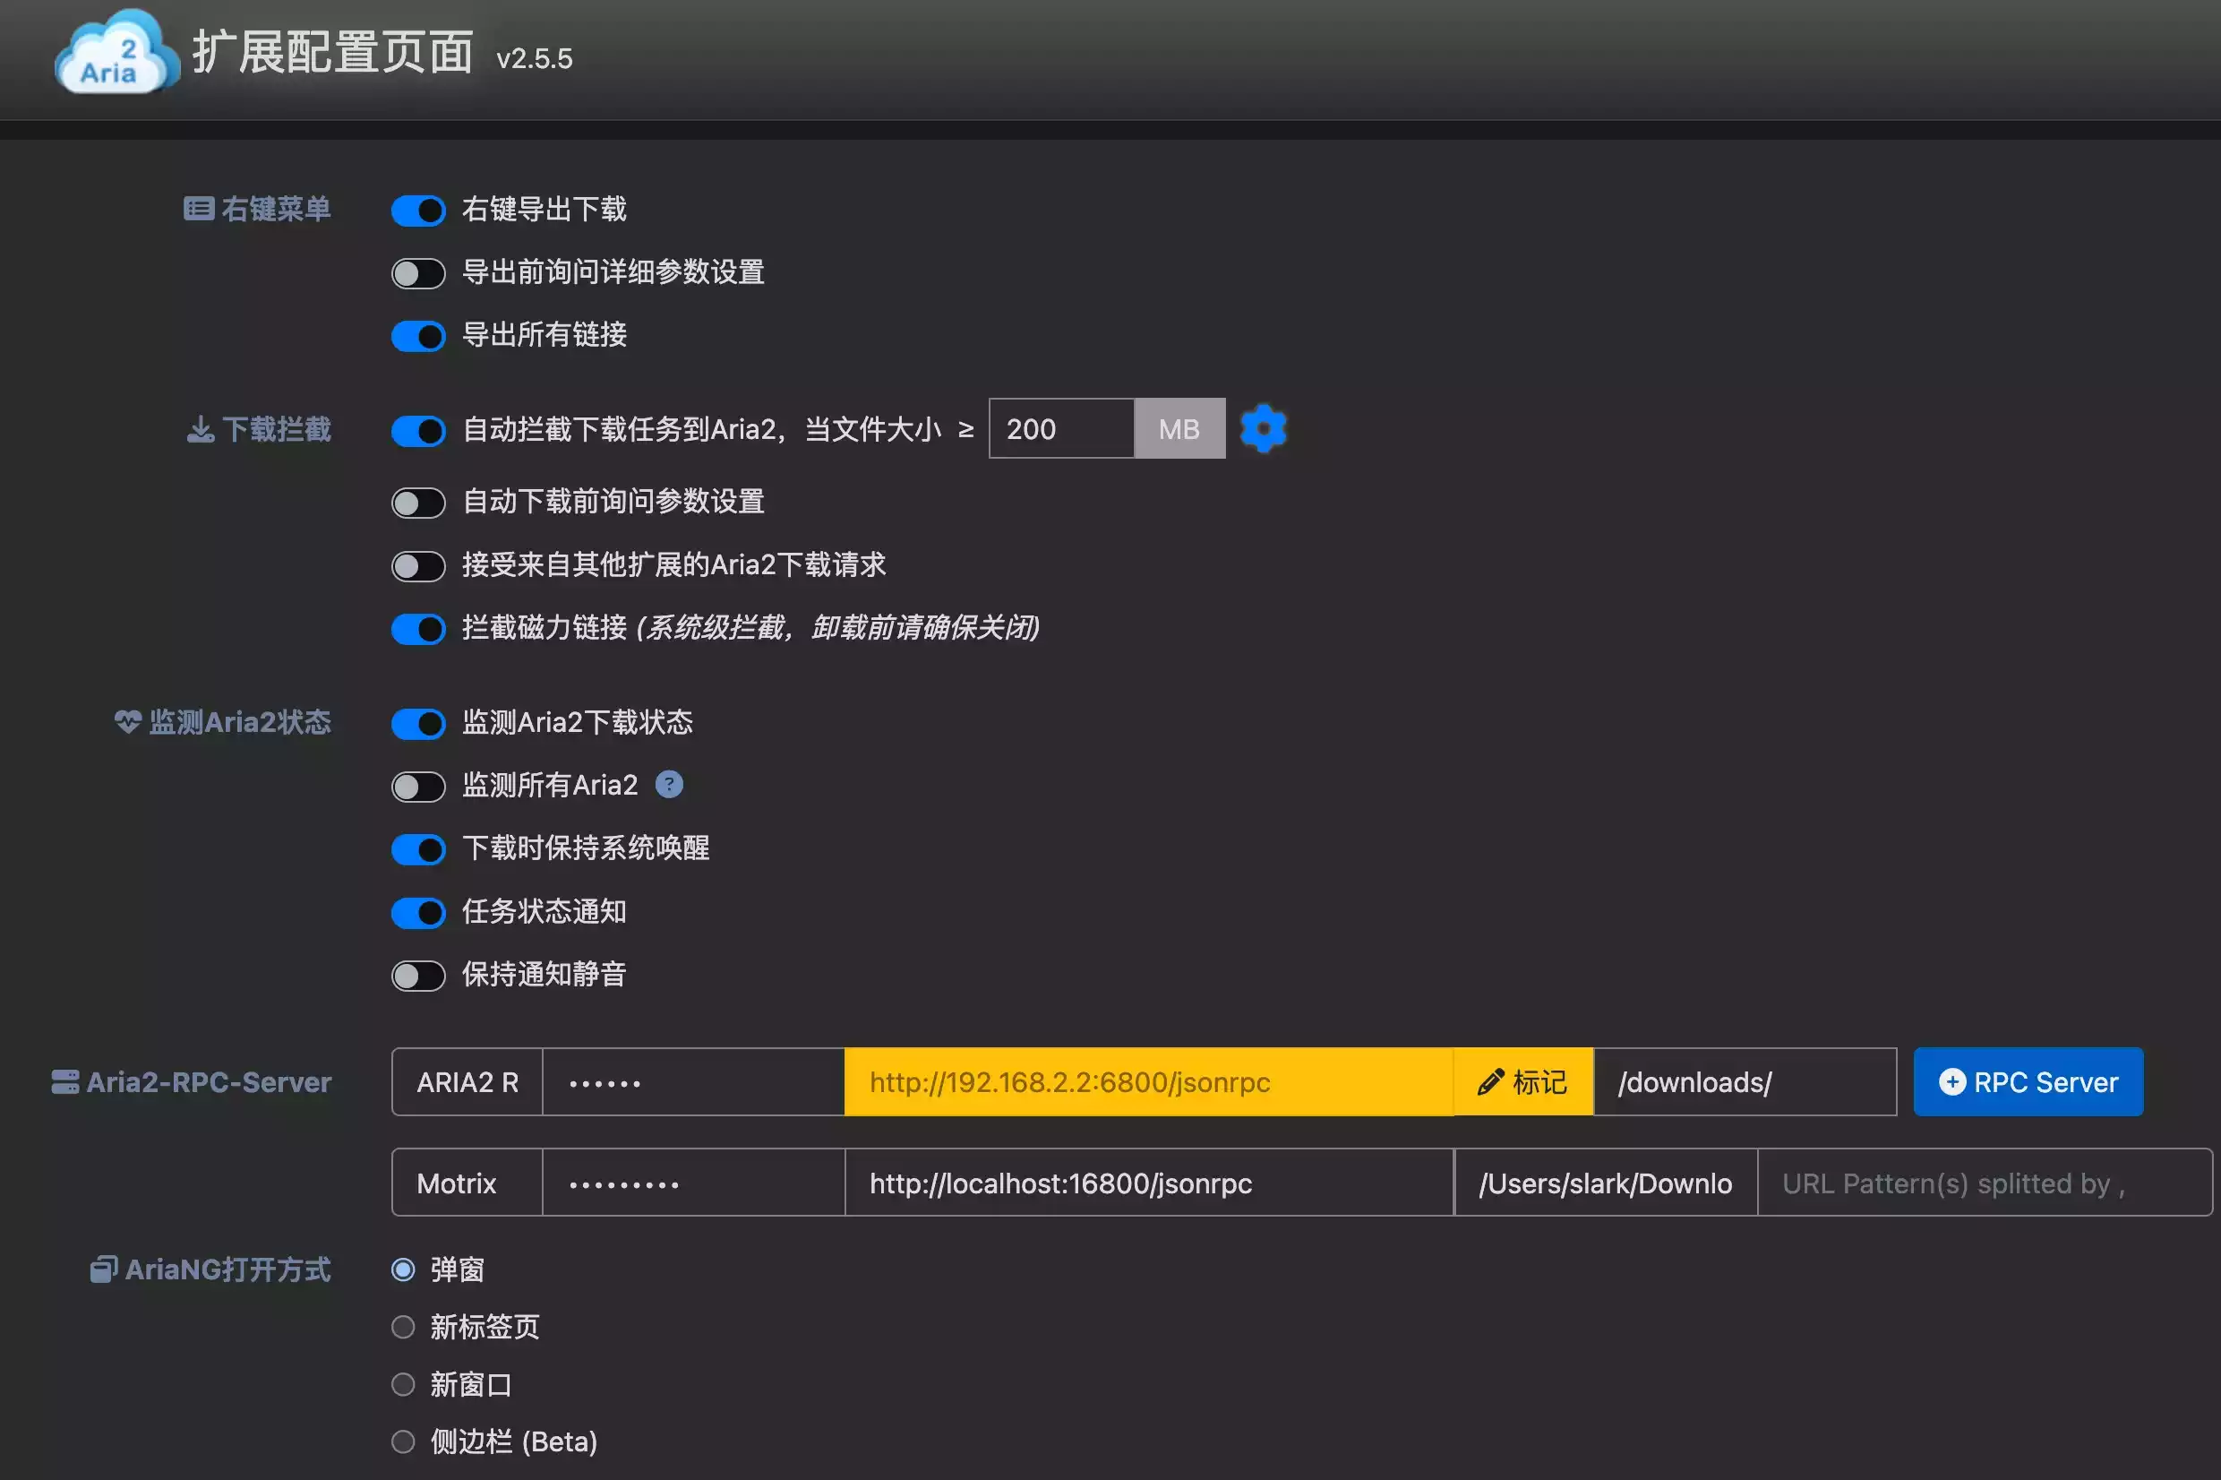Select the 新标签页 radio option
Viewport: 2221px width, 1480px height.
point(403,1327)
